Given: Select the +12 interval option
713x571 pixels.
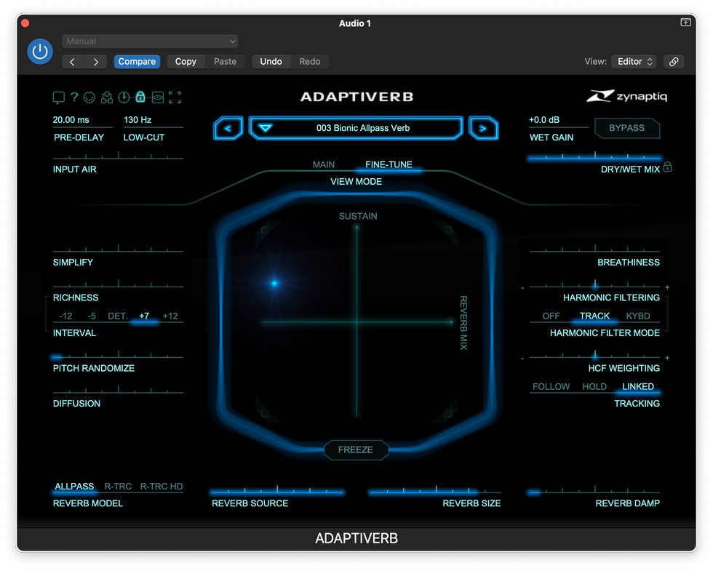Looking at the screenshot, I should [x=170, y=316].
